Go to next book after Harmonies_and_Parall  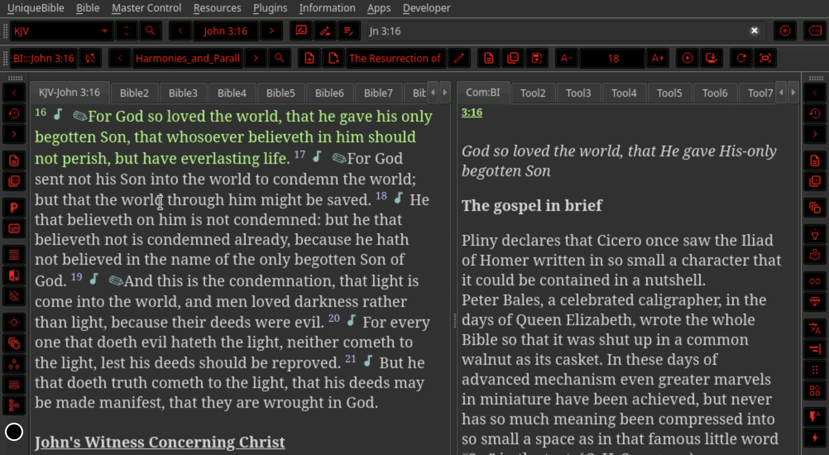tap(256, 58)
